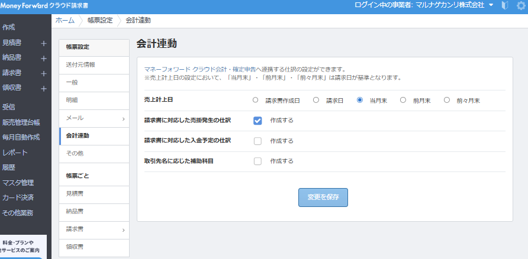Enable 入金予定の仕訳 作成する checkbox

point(257,141)
